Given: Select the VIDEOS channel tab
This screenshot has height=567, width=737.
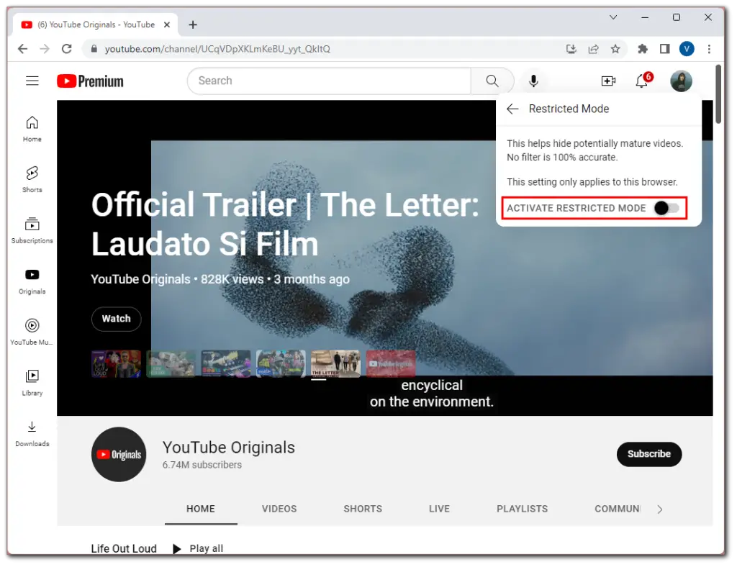Looking at the screenshot, I should click(x=279, y=509).
